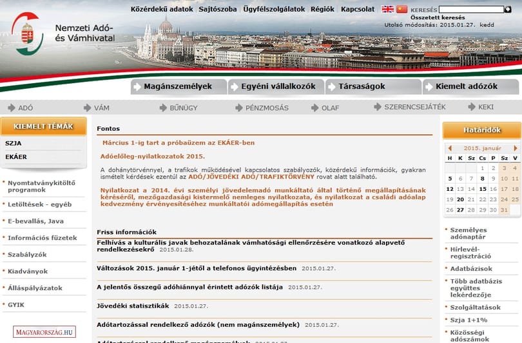Screen dimensions: 522x343
Task: Open Nyomtatványkitöltő programok link
Action: coord(42,186)
